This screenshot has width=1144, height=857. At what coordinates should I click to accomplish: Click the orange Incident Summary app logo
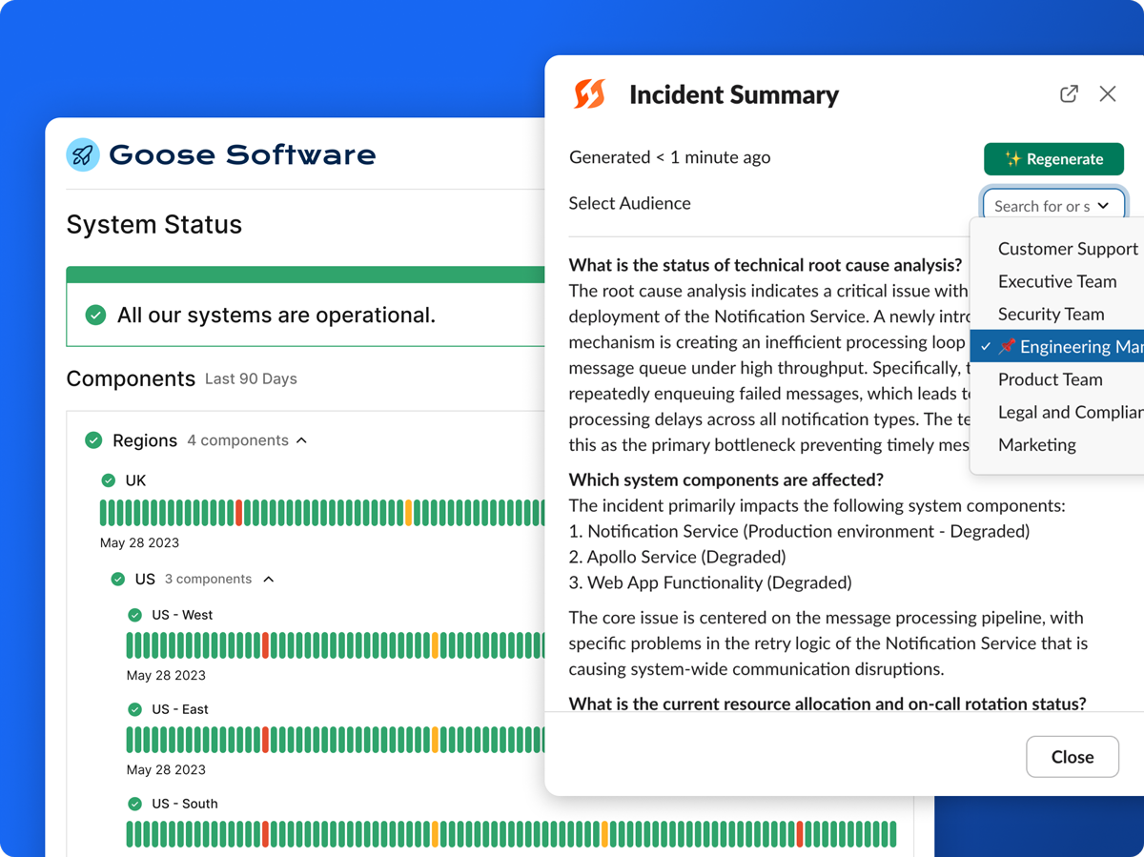coord(590,94)
